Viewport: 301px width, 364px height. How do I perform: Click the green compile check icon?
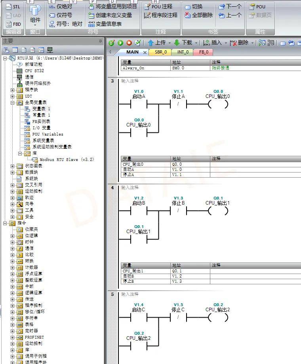click(112, 43)
